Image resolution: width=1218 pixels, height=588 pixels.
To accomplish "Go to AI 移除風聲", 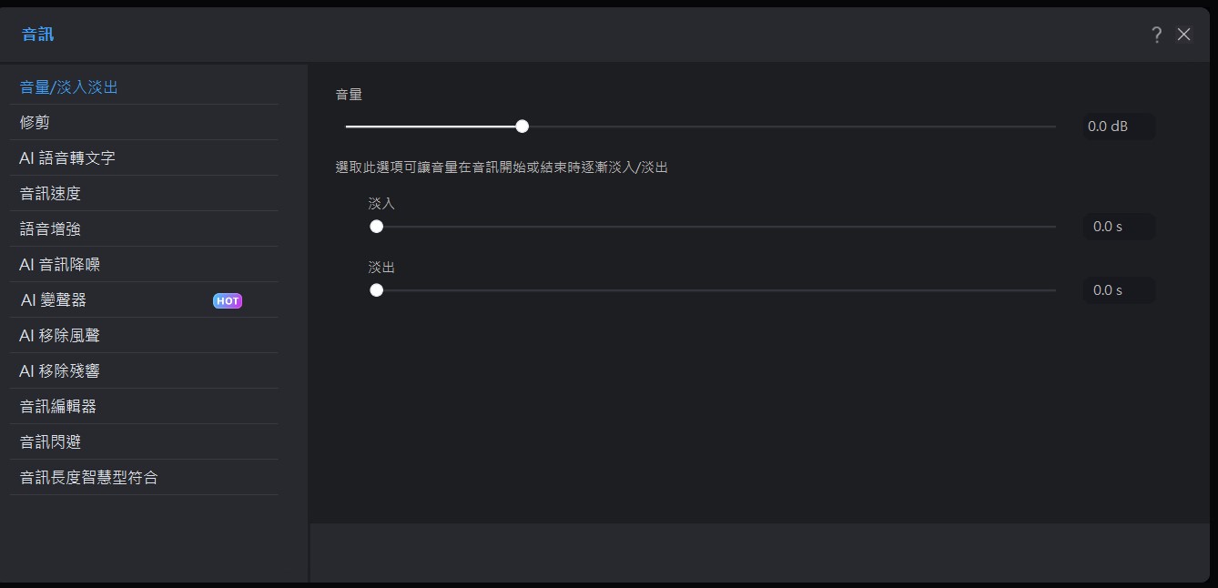I will coord(60,336).
